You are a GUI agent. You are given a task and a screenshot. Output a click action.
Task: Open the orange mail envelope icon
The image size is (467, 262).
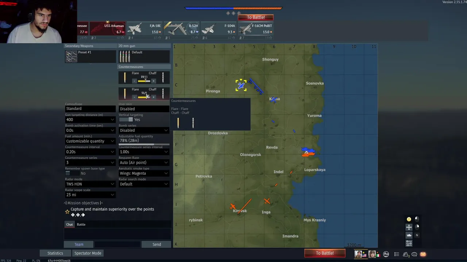pos(423,254)
